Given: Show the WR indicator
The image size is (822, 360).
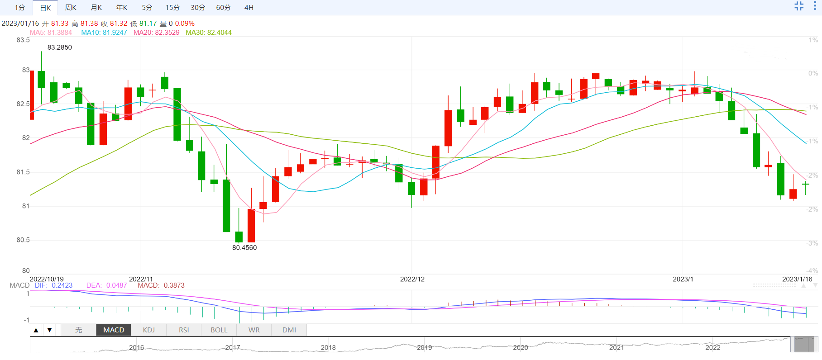Looking at the screenshot, I should 254,330.
